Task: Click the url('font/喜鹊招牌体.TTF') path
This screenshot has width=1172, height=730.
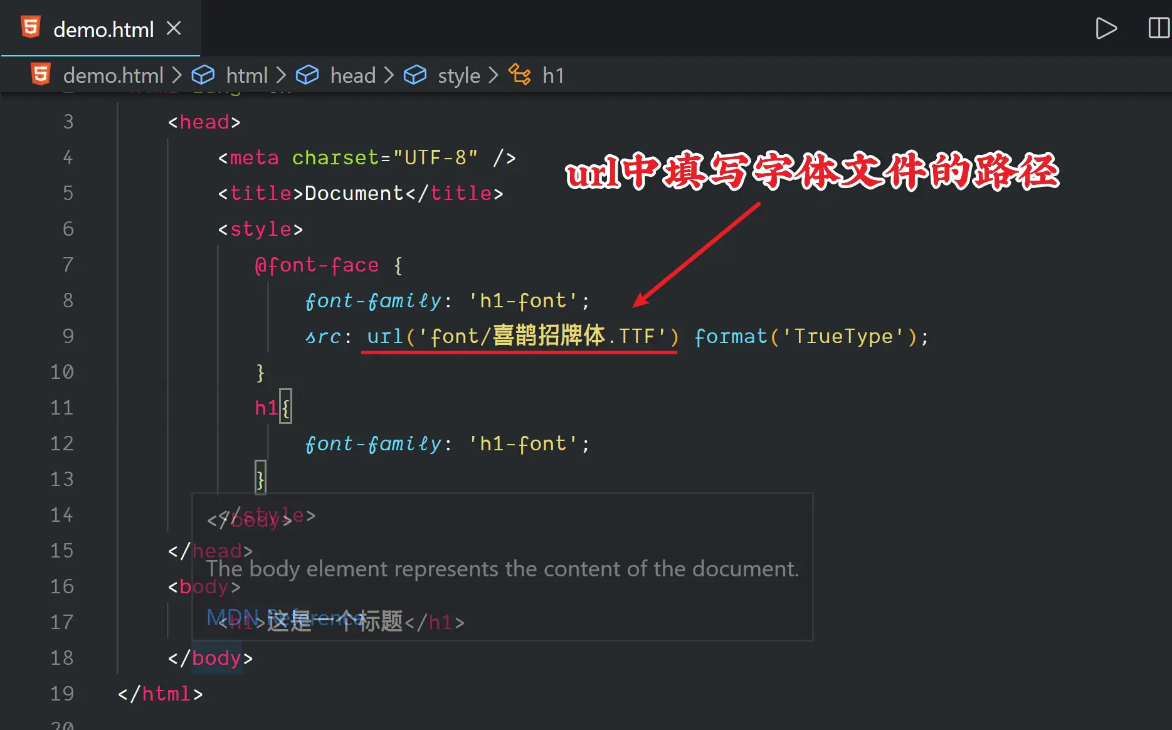Action: click(523, 336)
